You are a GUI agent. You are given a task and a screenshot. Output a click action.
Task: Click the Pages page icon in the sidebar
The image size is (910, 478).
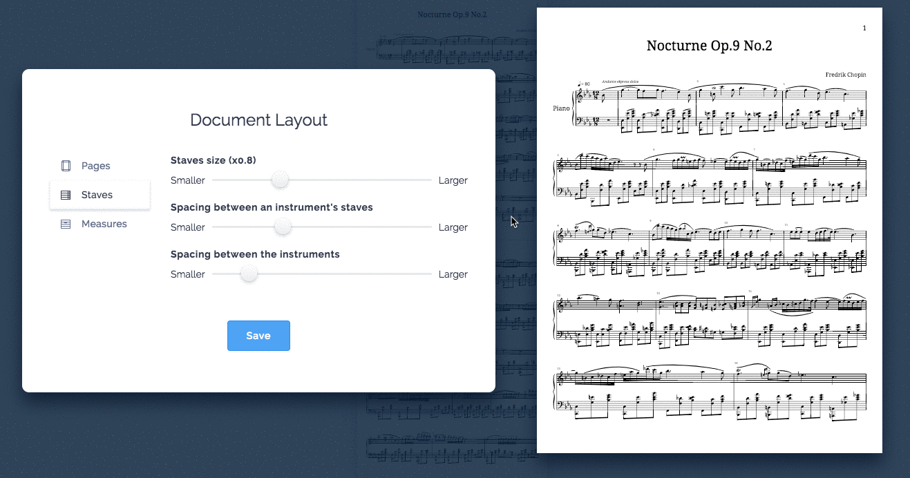click(66, 166)
